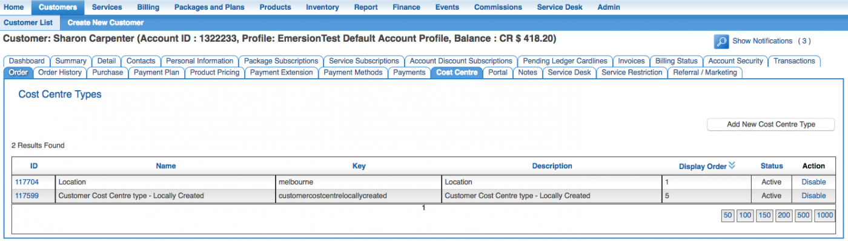This screenshot has width=848, height=241.
Task: Switch to the Dashboard tab
Action: [27, 61]
